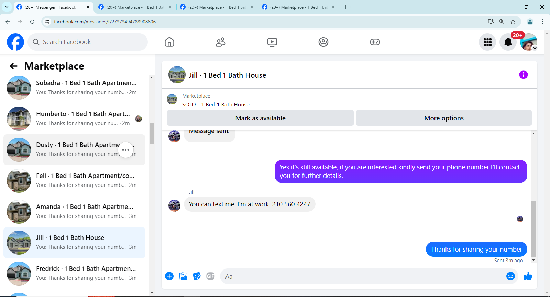Open the zoom magnifier icon in address bar
550x297 pixels.
pyautogui.click(x=502, y=22)
